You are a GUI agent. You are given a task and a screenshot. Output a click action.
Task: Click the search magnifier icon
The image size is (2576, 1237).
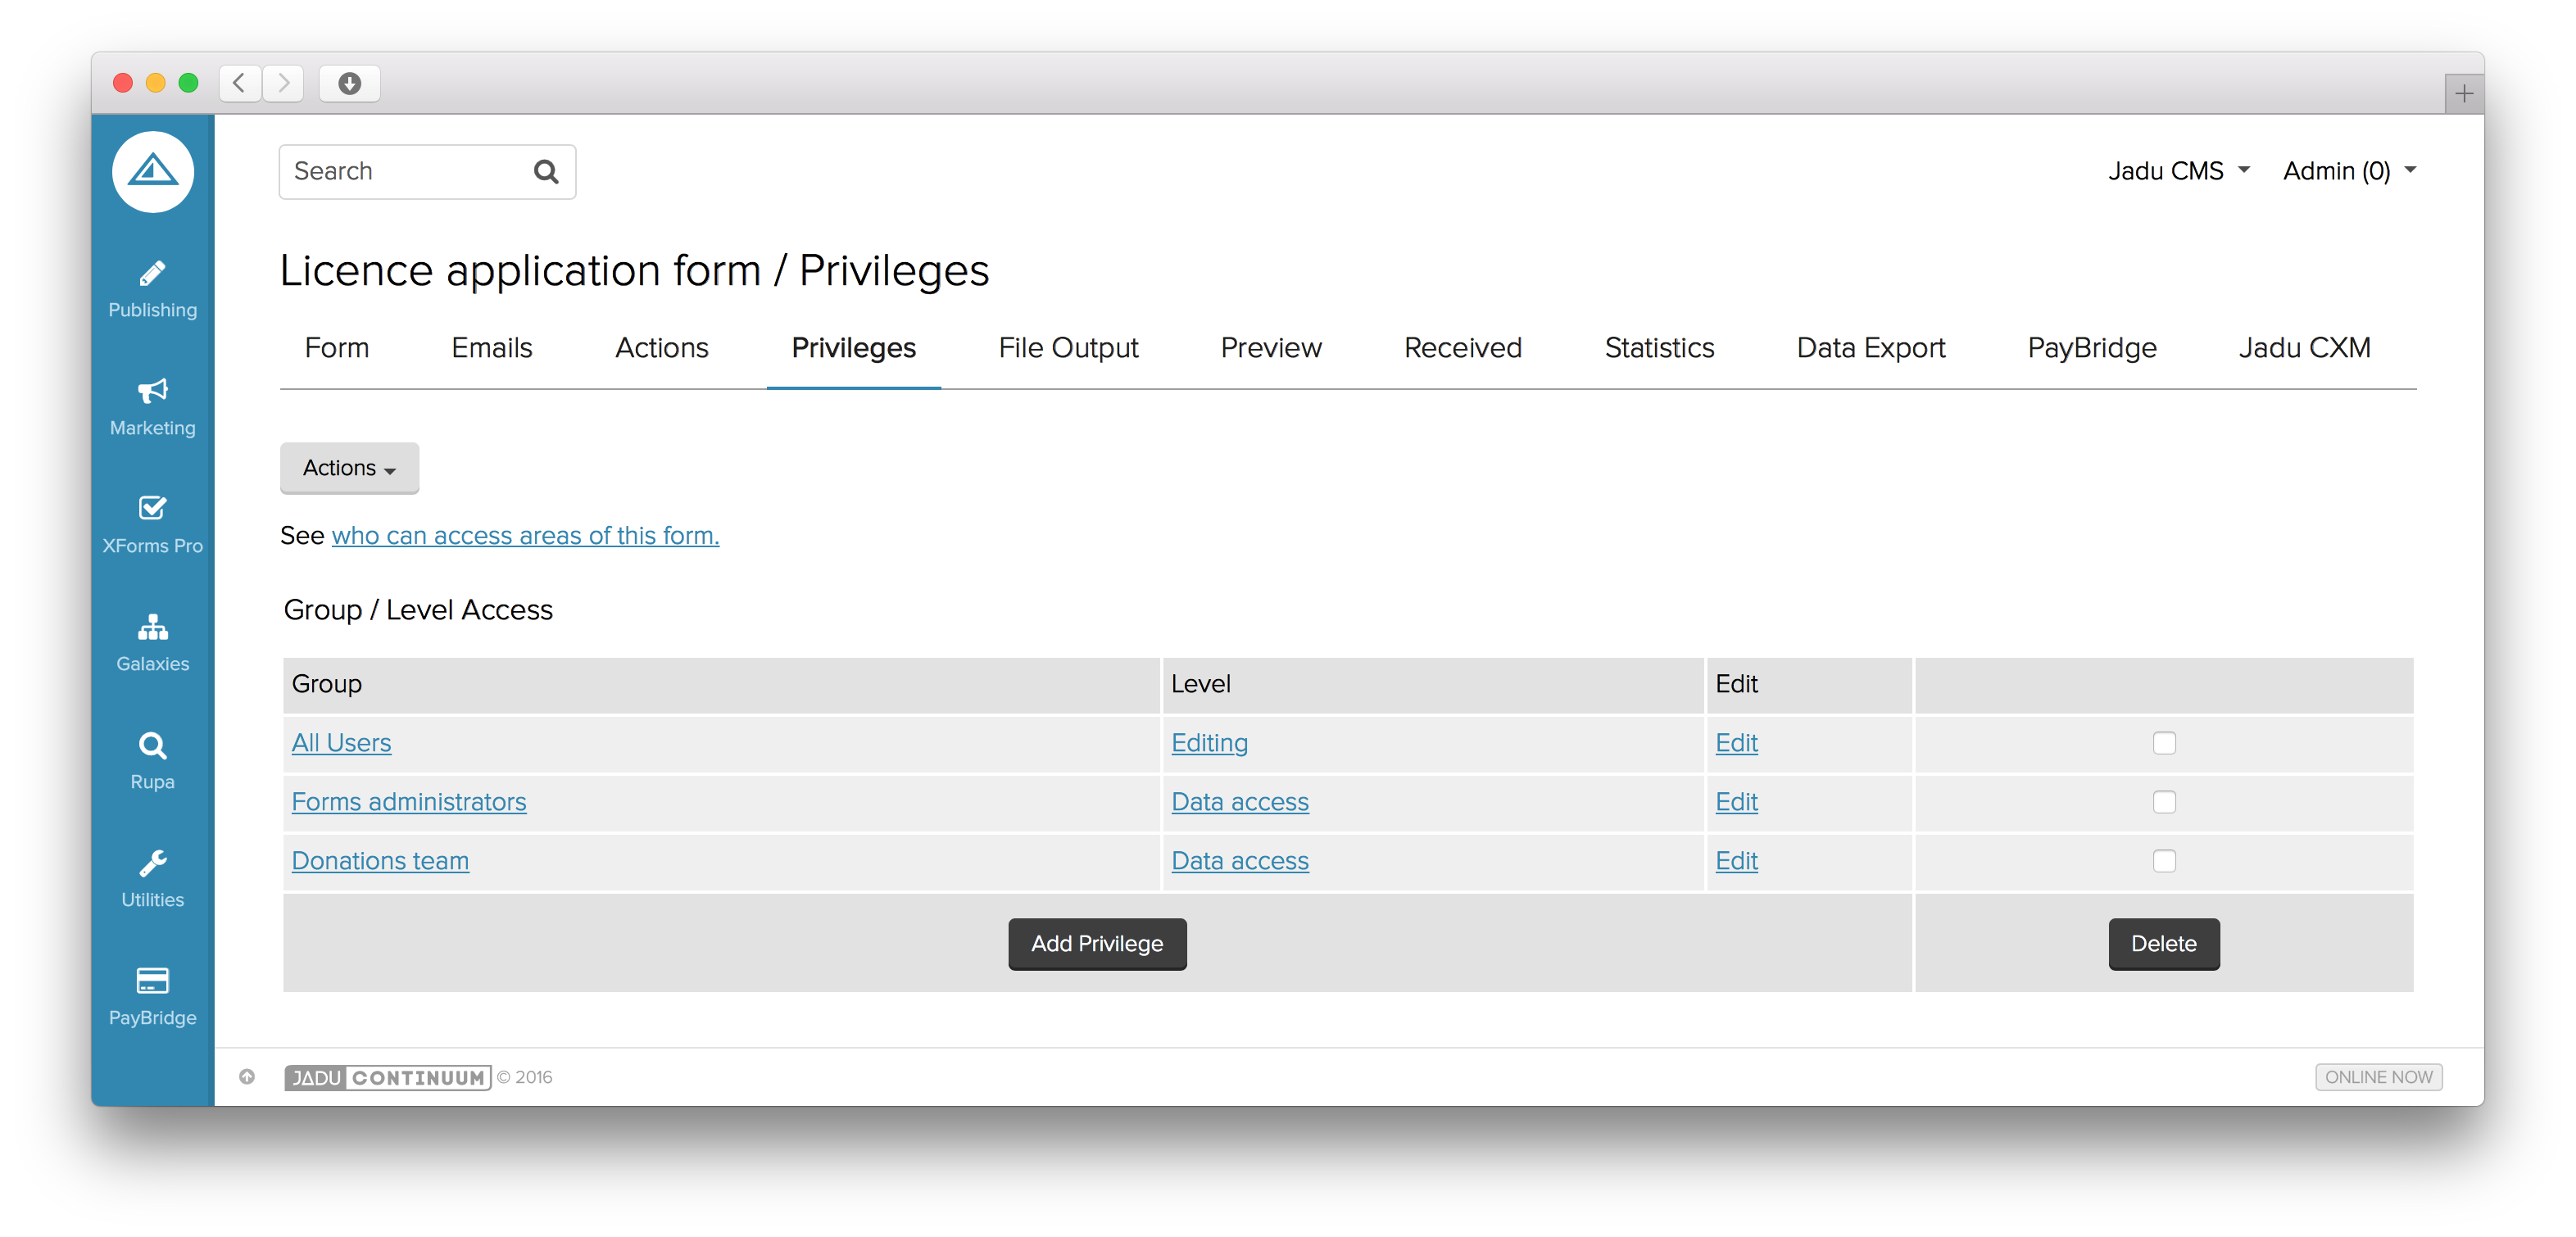click(x=546, y=172)
